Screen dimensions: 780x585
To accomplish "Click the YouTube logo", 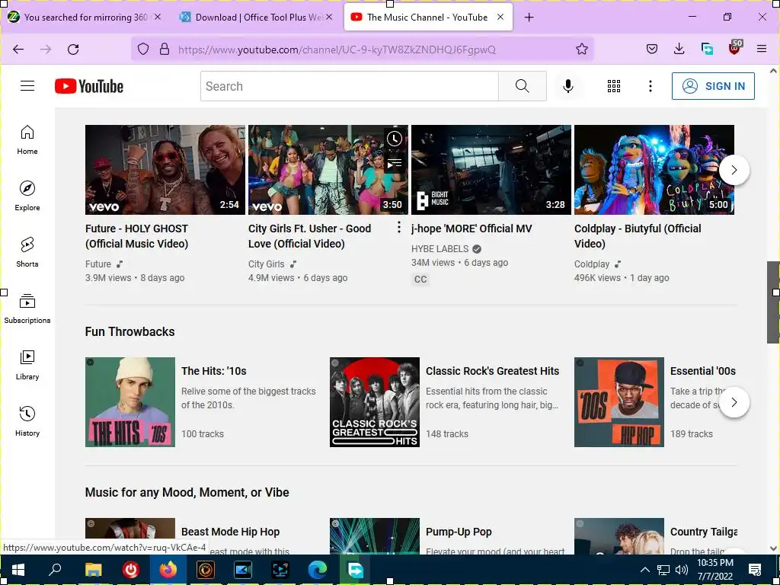I will pos(89,86).
